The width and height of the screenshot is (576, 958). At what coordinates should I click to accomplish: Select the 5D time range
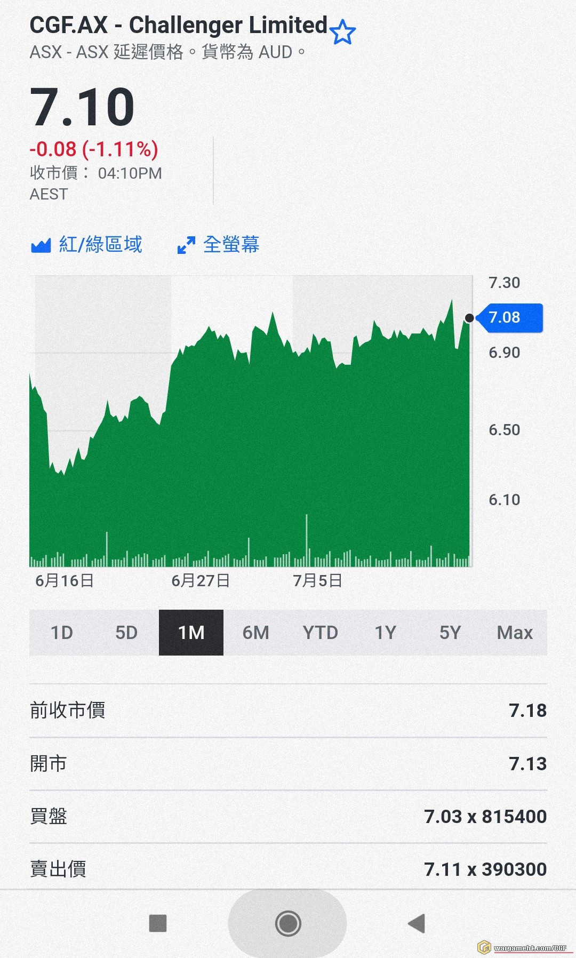tap(126, 633)
